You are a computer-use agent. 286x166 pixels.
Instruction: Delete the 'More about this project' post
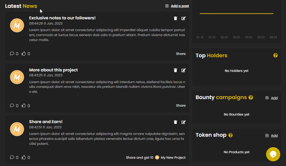(x=175, y=70)
